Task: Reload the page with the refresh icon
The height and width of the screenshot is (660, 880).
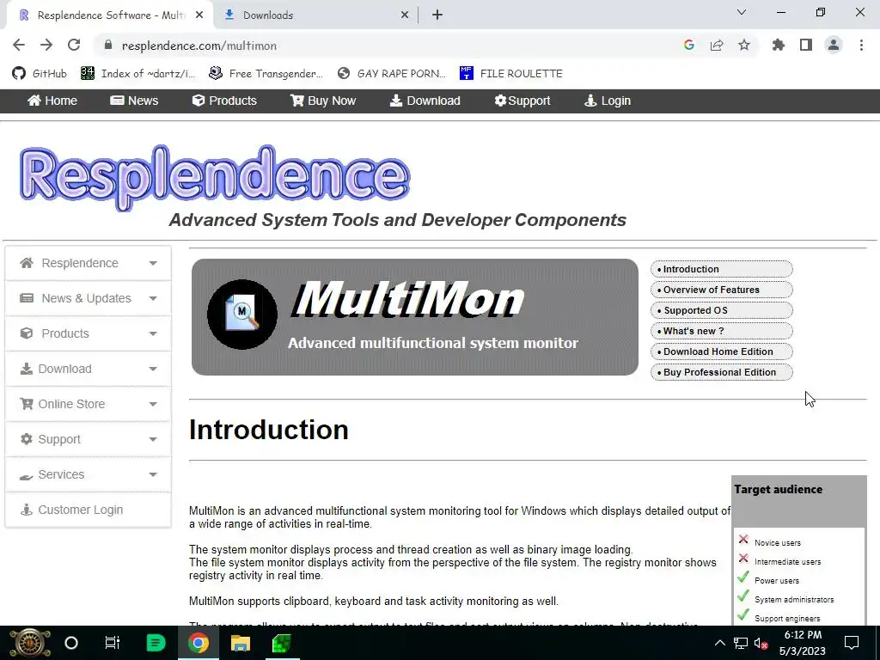Action: (74, 46)
